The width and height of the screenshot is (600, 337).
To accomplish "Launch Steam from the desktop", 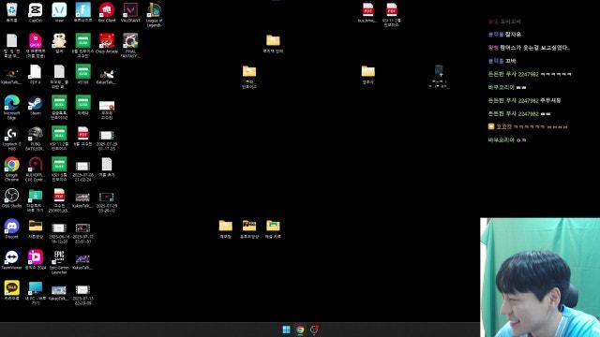I will point(36,105).
